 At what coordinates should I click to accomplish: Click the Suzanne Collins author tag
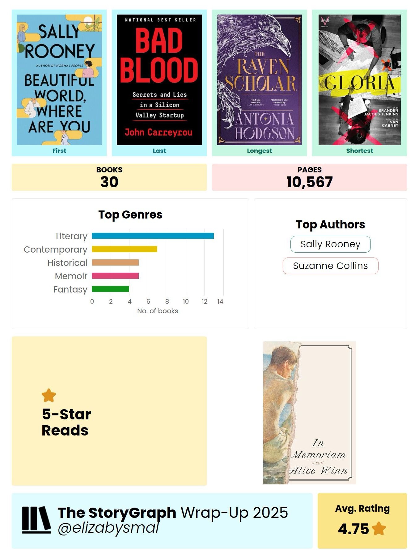[330, 266]
